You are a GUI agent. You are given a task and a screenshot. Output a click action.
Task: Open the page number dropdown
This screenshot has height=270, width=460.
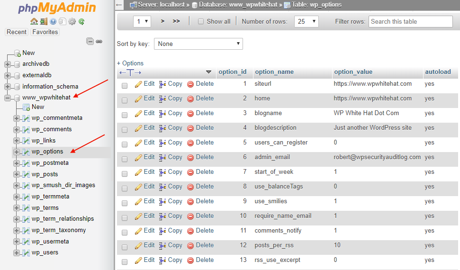pos(142,21)
